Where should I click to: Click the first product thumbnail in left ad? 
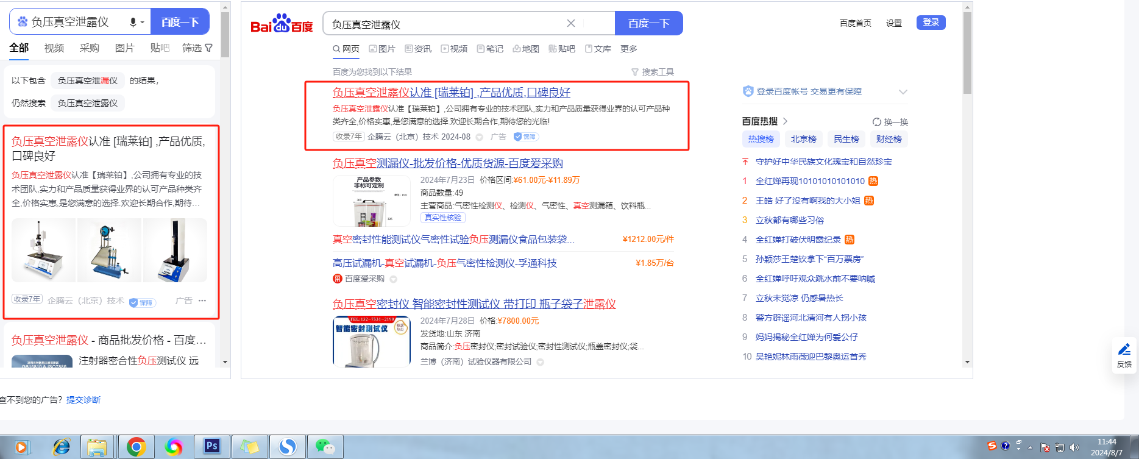coord(43,250)
